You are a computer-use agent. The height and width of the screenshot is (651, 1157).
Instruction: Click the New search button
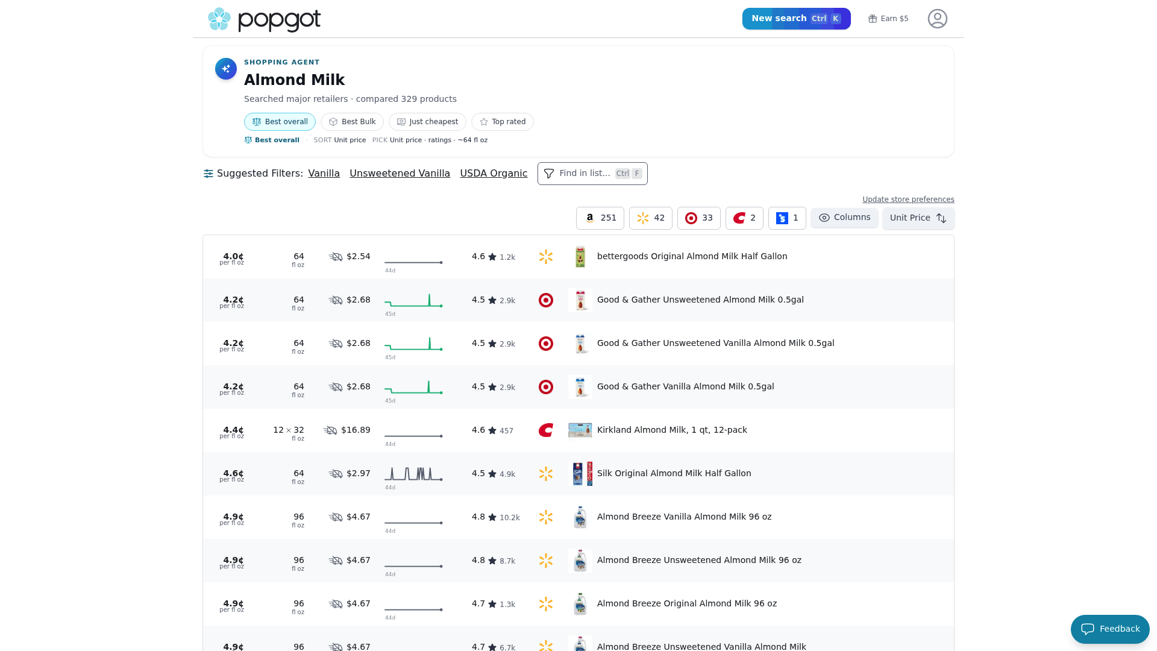click(796, 19)
